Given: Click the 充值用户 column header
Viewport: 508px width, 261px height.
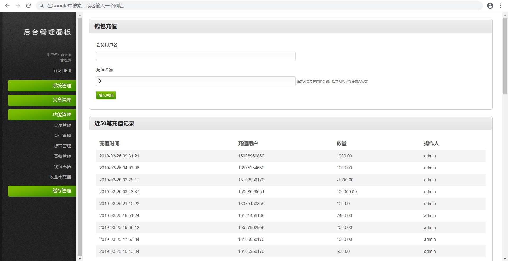Looking at the screenshot, I should click(248, 143).
